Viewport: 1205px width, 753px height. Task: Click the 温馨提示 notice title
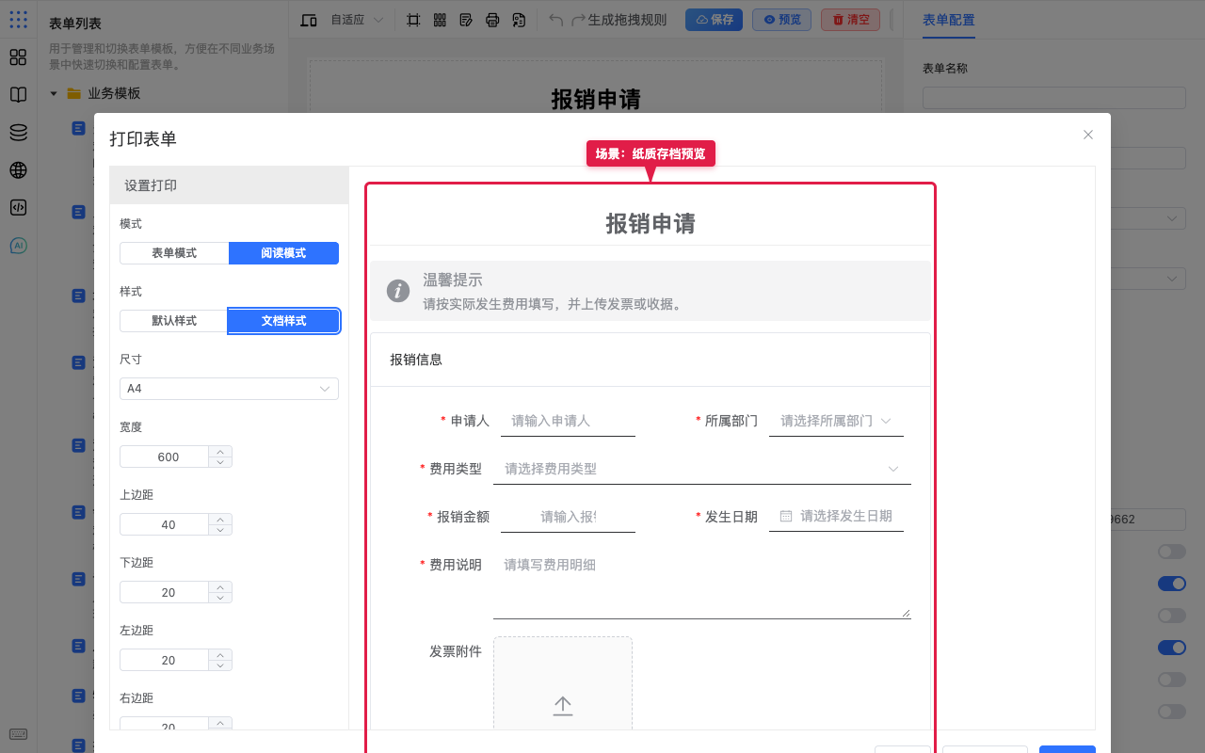[x=453, y=280]
